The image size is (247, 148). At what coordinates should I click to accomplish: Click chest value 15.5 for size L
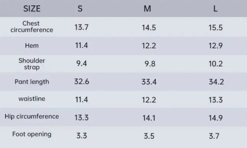click(216, 27)
